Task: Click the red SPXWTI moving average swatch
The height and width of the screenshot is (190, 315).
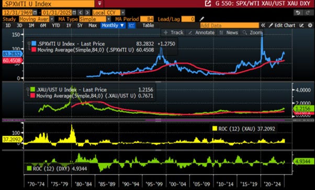Action: (x=33, y=49)
